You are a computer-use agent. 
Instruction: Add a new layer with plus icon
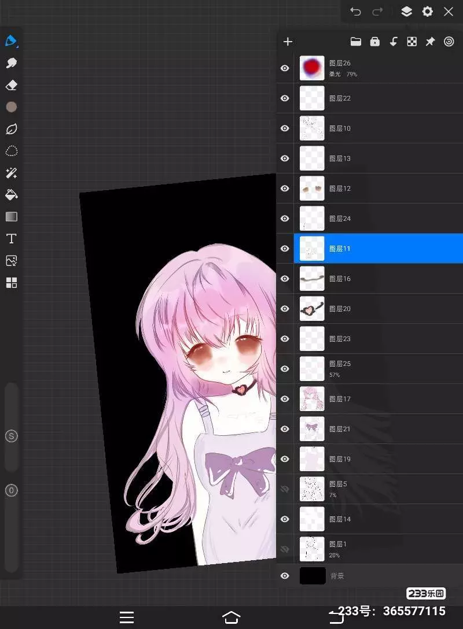point(288,42)
